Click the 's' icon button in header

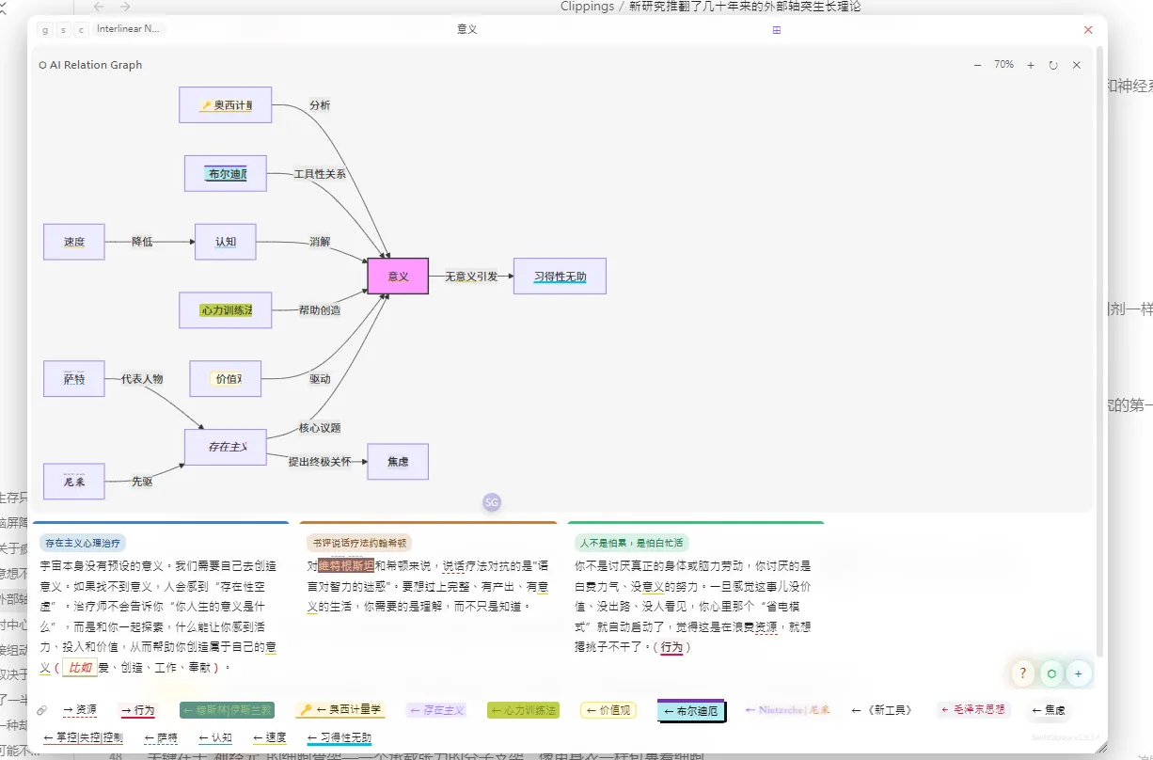pos(63,29)
